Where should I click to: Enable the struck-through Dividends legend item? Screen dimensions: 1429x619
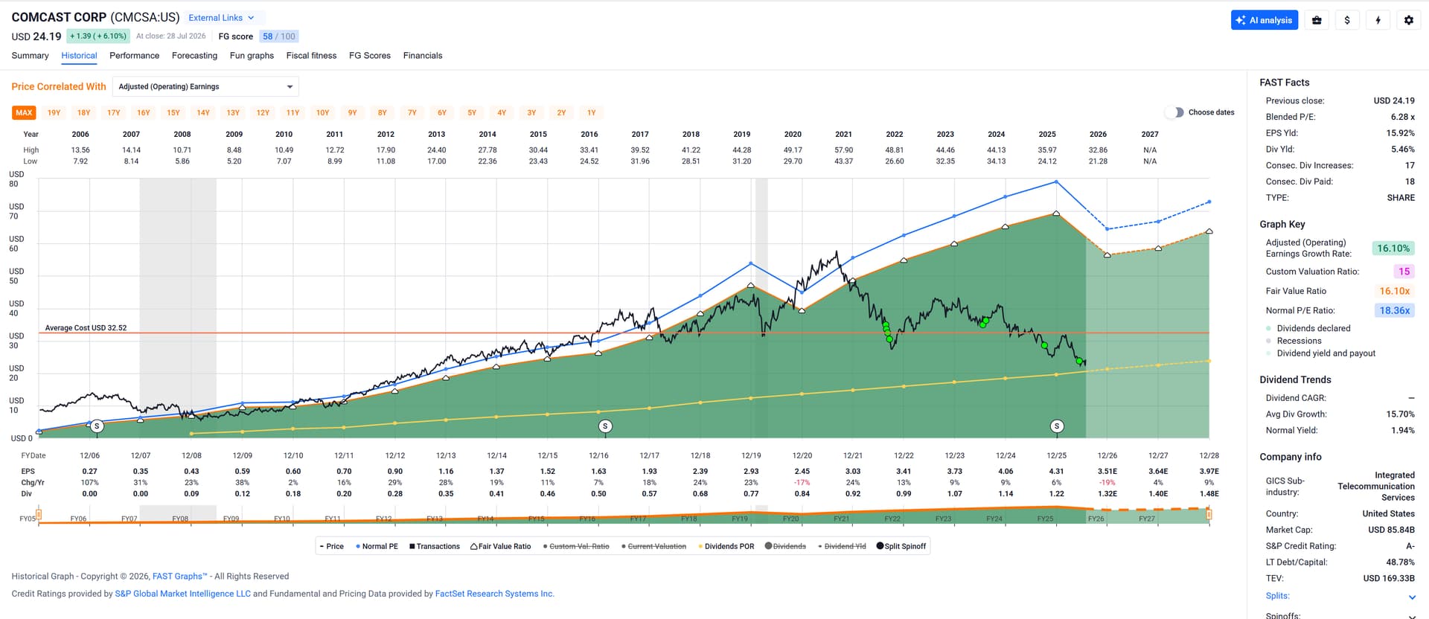click(785, 546)
